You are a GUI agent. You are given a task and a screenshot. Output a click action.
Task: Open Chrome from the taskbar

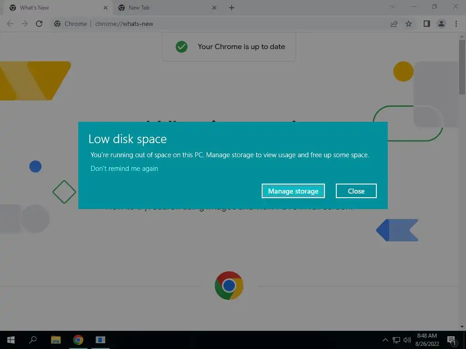click(x=78, y=340)
